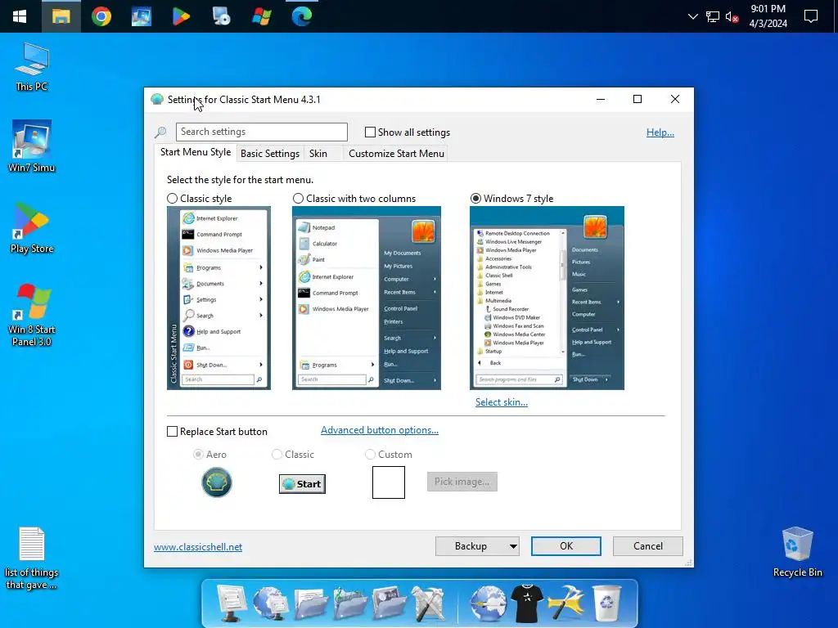Maximize the Classic Start Menu settings window
Screen dimensions: 838x628
637,99
